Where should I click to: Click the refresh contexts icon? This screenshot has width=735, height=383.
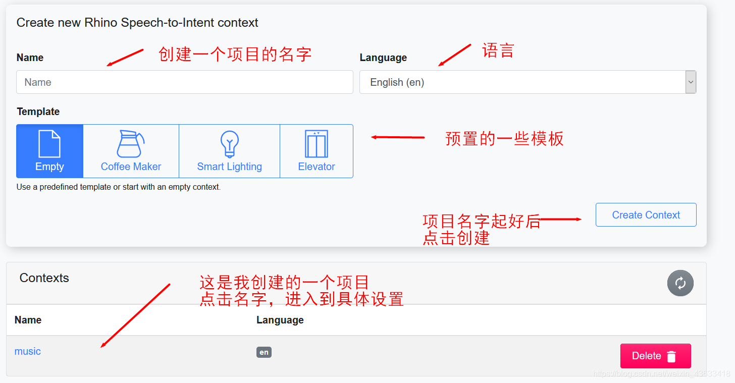point(680,283)
